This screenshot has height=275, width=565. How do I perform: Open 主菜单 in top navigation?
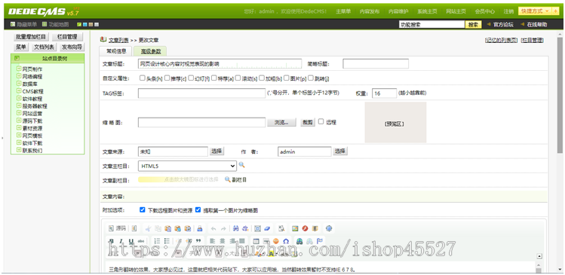coord(343,11)
